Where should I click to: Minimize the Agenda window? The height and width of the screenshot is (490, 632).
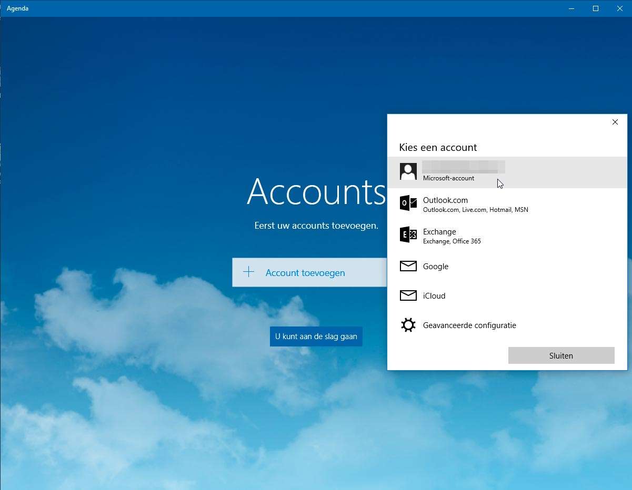572,8
